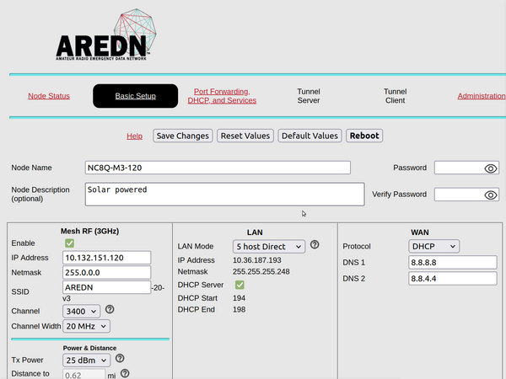The width and height of the screenshot is (506, 379).
Task: Click LAN netmask 255.255.255.248
Action: tap(261, 272)
